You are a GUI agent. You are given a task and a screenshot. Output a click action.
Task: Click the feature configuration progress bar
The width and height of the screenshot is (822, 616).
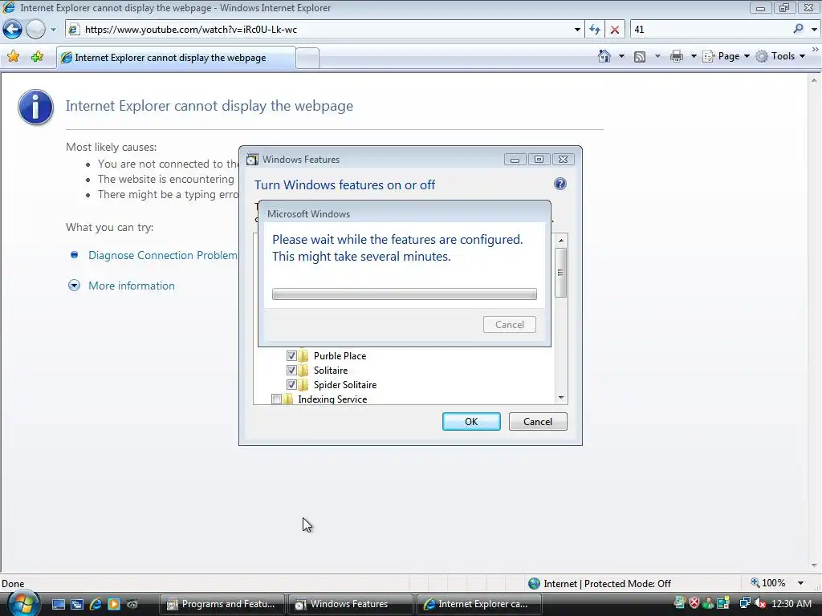[405, 294]
